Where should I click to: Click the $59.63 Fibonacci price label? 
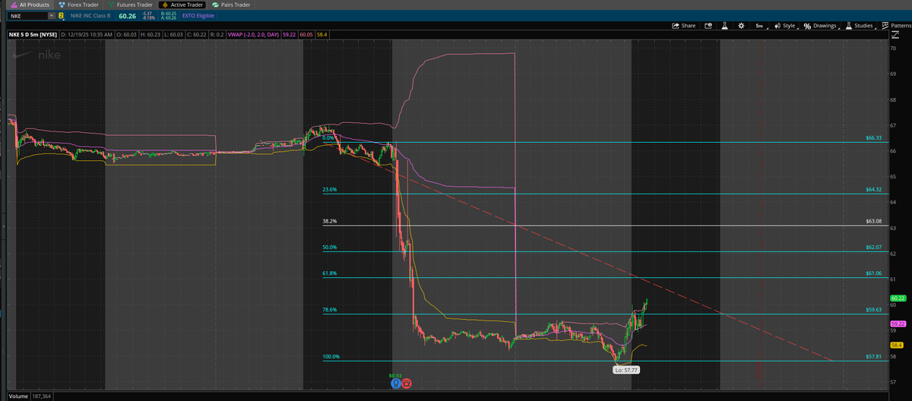pyautogui.click(x=873, y=310)
